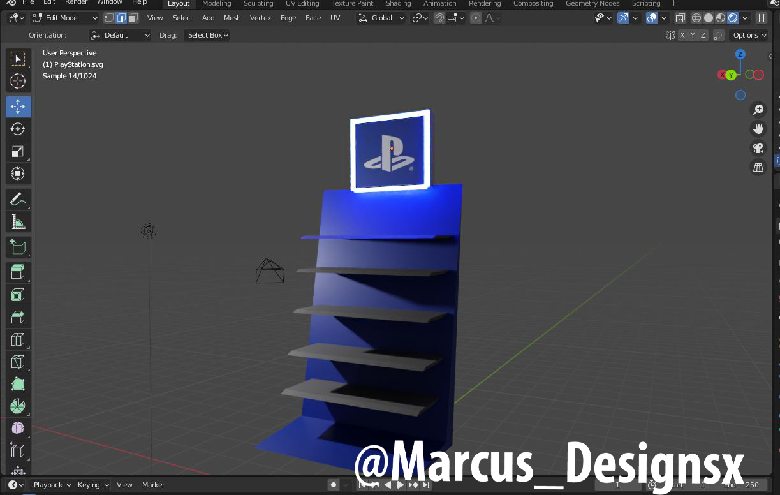The width and height of the screenshot is (780, 495).
Task: Choose the Poly Build tool
Action: 18,384
